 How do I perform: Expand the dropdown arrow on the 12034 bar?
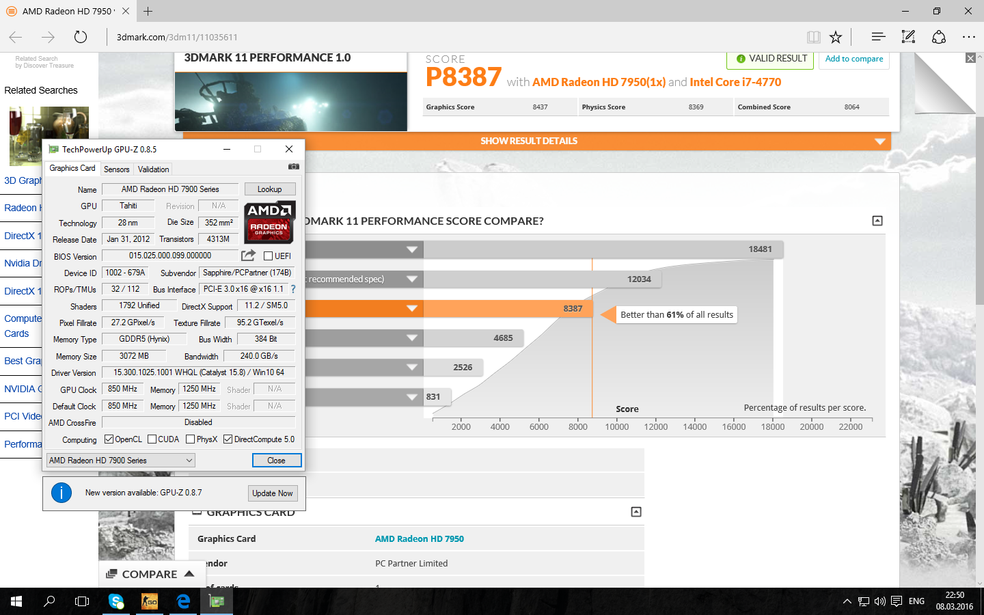pos(412,279)
